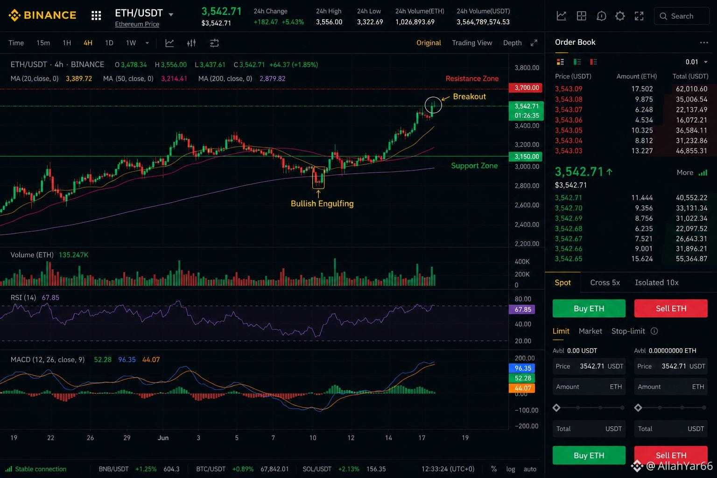
Task: Switch to Trading View chart
Action: click(472, 42)
